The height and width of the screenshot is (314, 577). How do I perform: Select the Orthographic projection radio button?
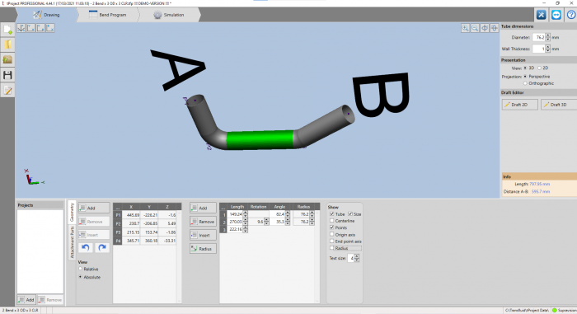coord(525,83)
